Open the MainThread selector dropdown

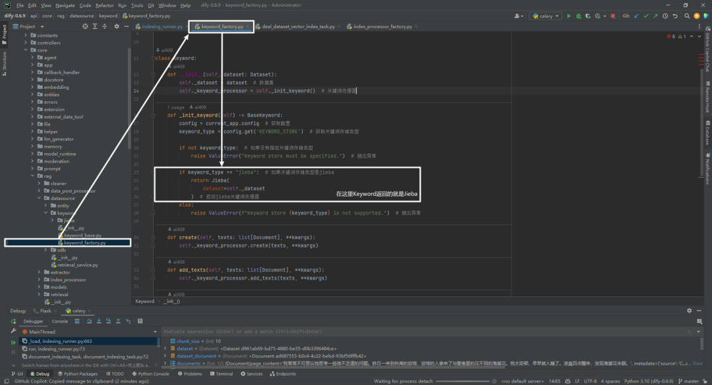click(89, 332)
